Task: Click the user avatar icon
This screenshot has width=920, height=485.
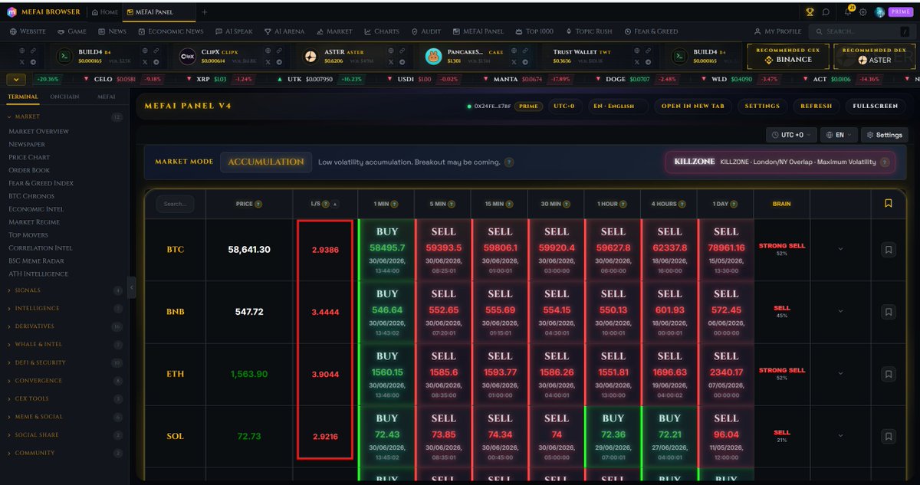Action: coord(879,12)
